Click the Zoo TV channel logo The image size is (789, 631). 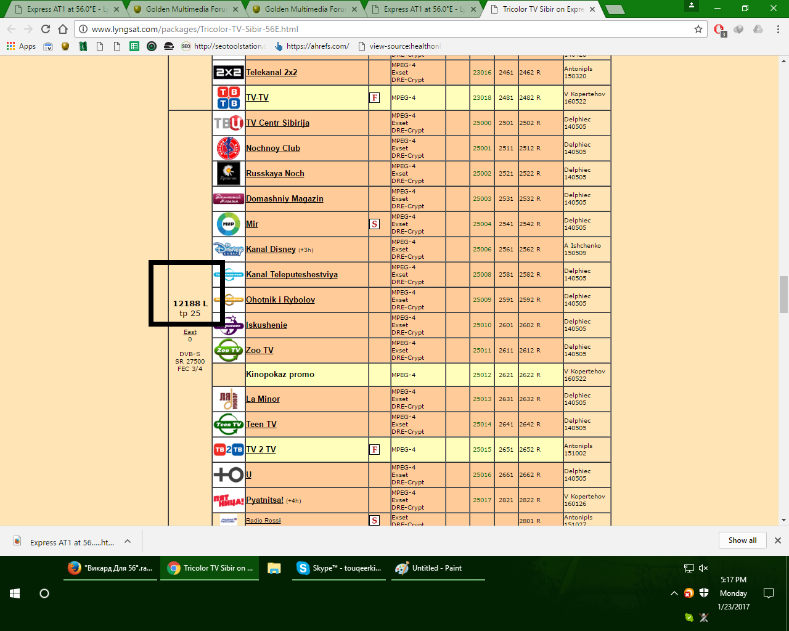tap(228, 350)
